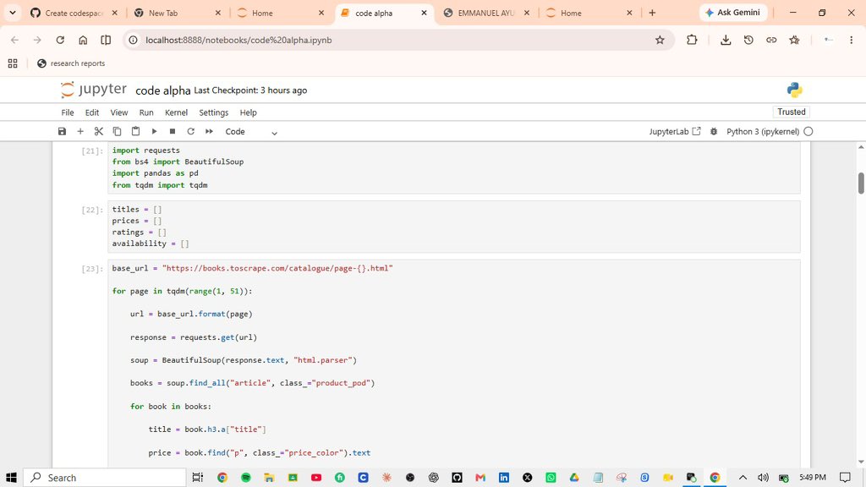Open YouTube from the taskbar
866x487 pixels.
tap(316, 478)
